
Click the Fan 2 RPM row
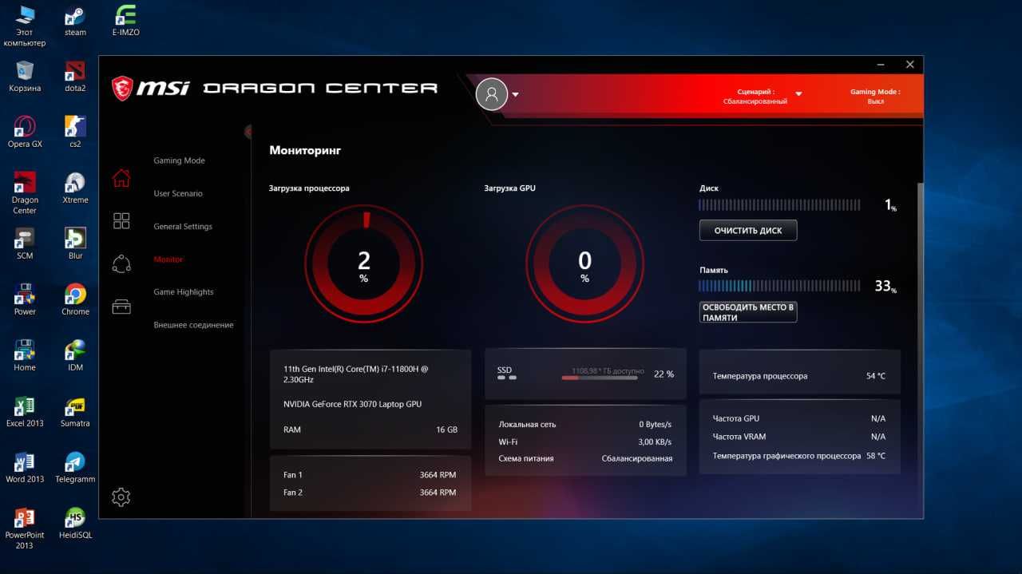(x=370, y=493)
